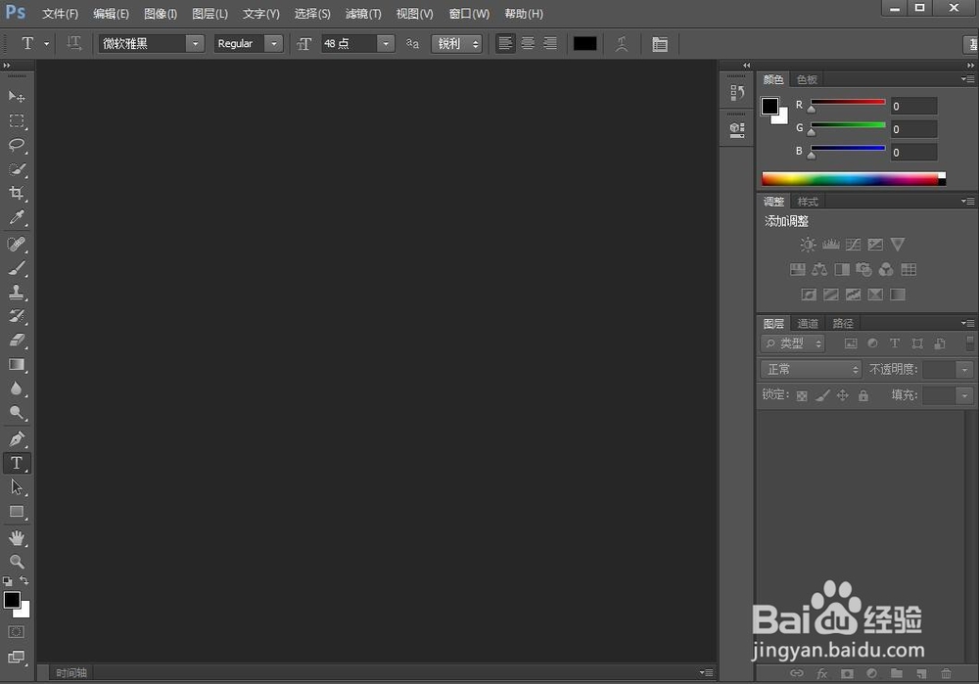The height and width of the screenshot is (684, 979).
Task: Select the Gradient tool
Action: 17,364
